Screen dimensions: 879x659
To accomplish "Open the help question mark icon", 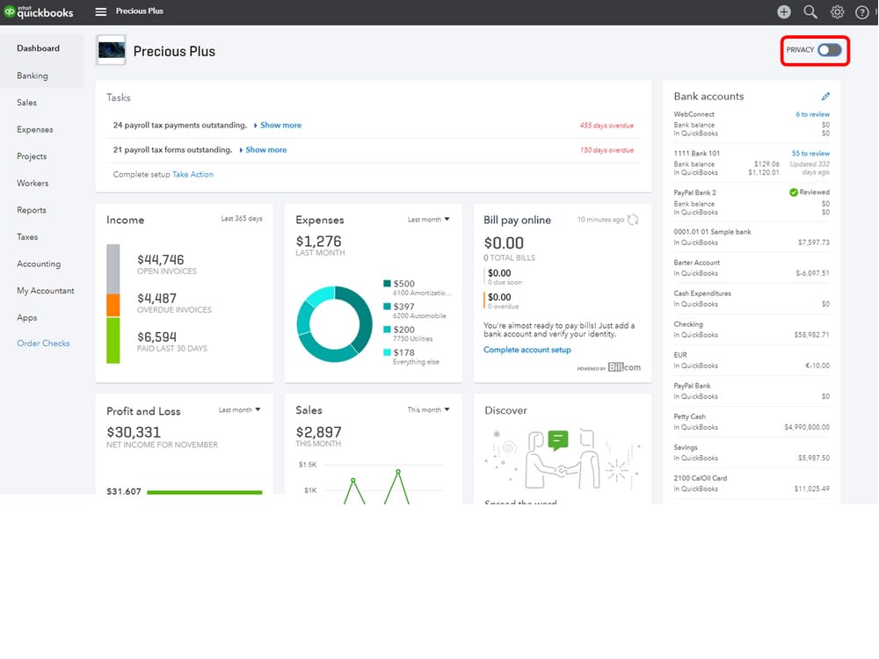I will tap(861, 12).
